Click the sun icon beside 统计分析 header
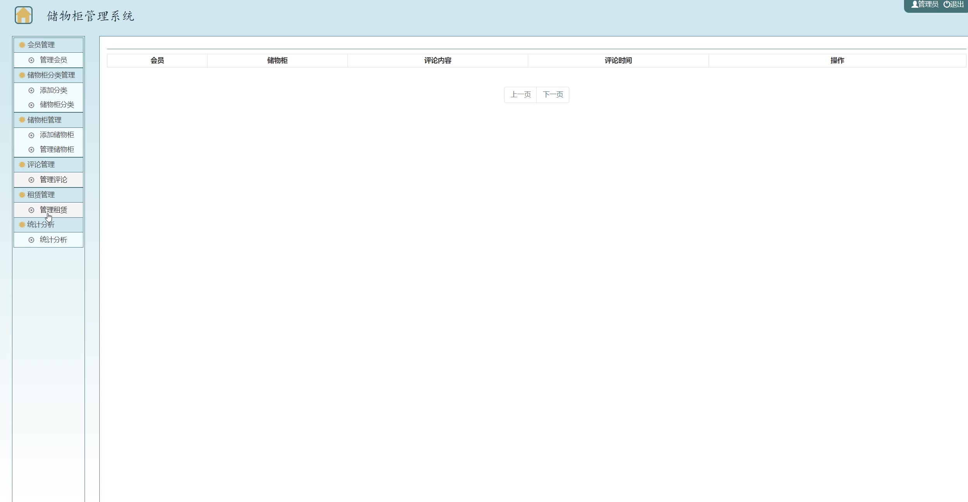 22,225
